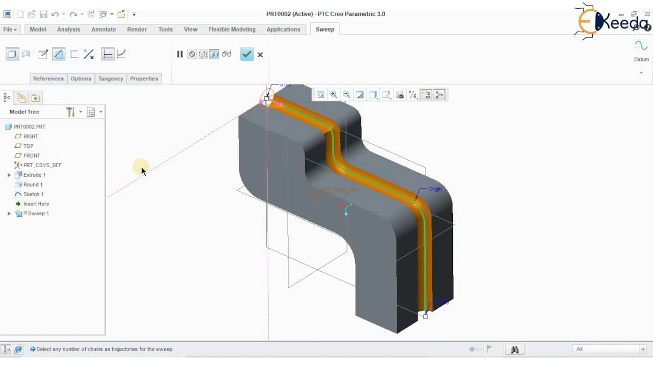Expand the Extrude 1 feature node
The width and height of the screenshot is (653, 367).
click(9, 175)
